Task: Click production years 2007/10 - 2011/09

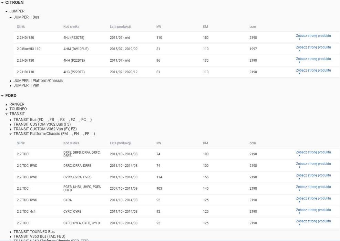Action: pos(124,189)
